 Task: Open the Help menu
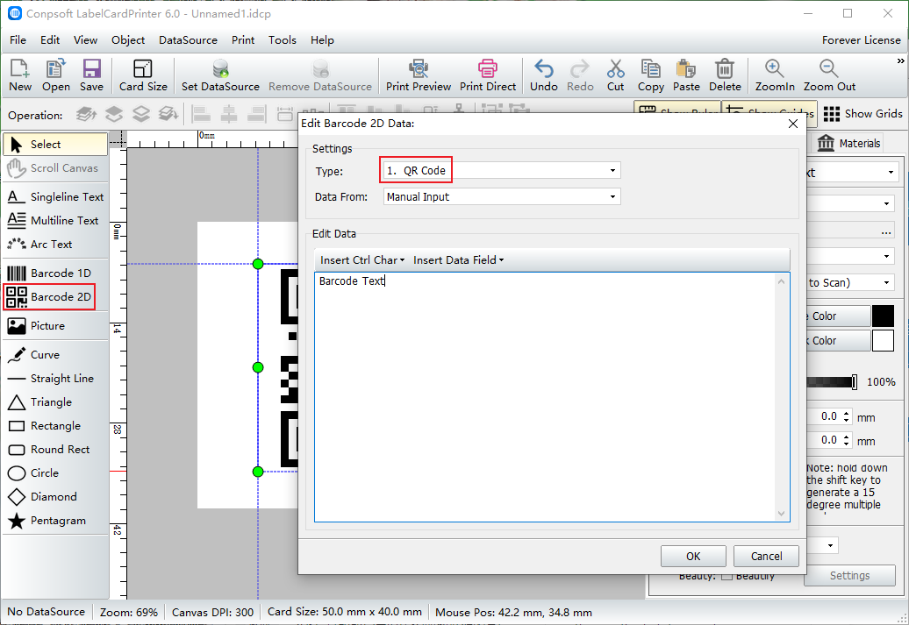point(322,40)
